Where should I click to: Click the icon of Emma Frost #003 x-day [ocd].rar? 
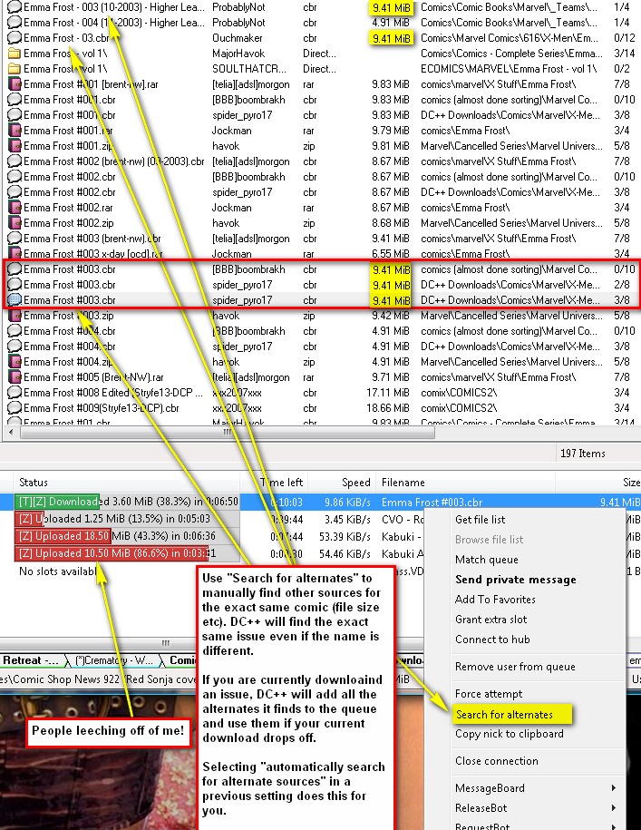coord(14,254)
